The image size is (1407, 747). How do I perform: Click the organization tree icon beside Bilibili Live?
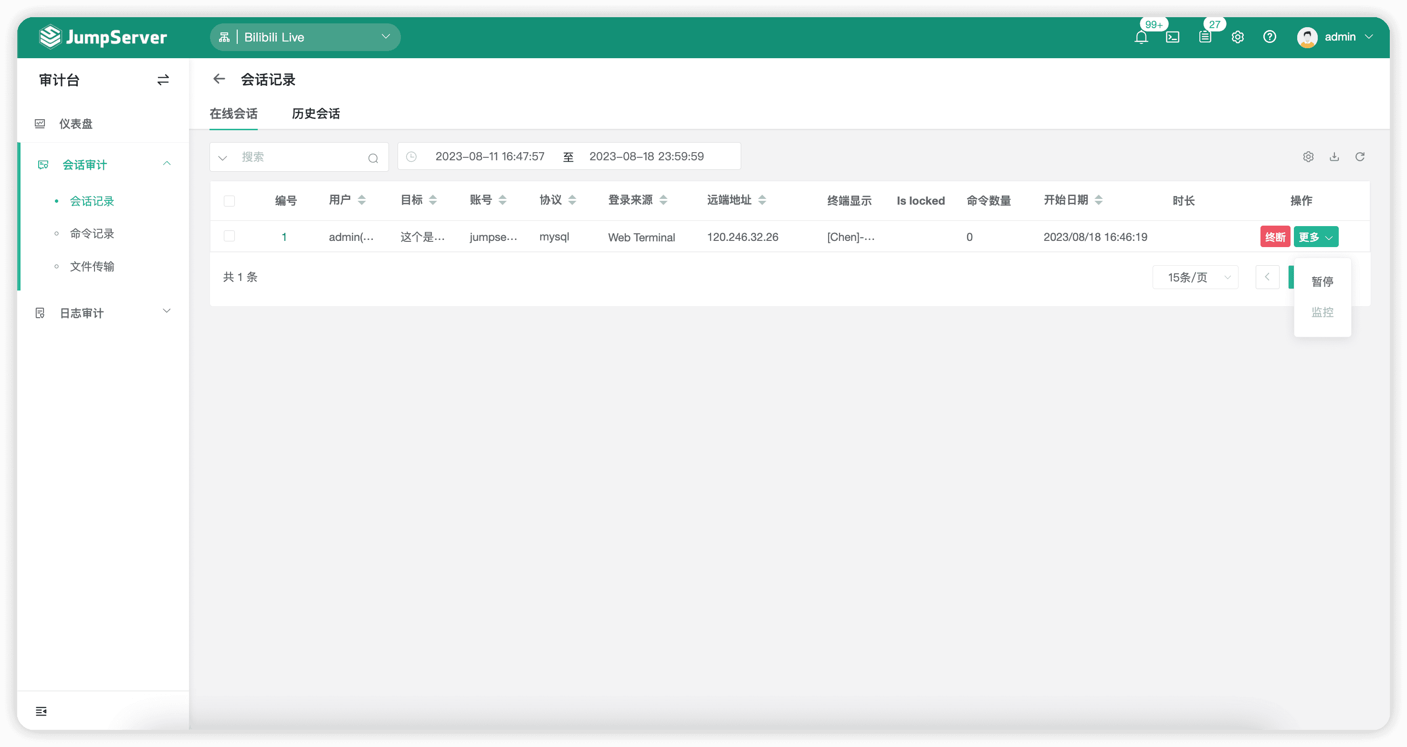tap(224, 37)
